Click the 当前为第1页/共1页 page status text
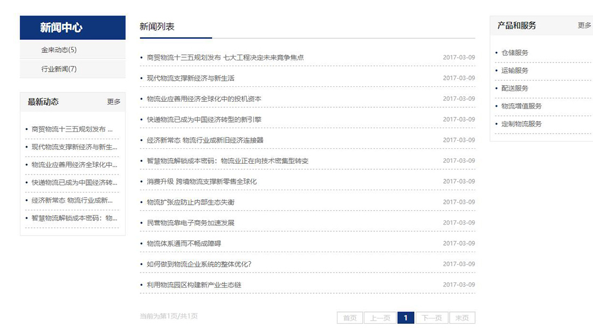 [x=169, y=316]
